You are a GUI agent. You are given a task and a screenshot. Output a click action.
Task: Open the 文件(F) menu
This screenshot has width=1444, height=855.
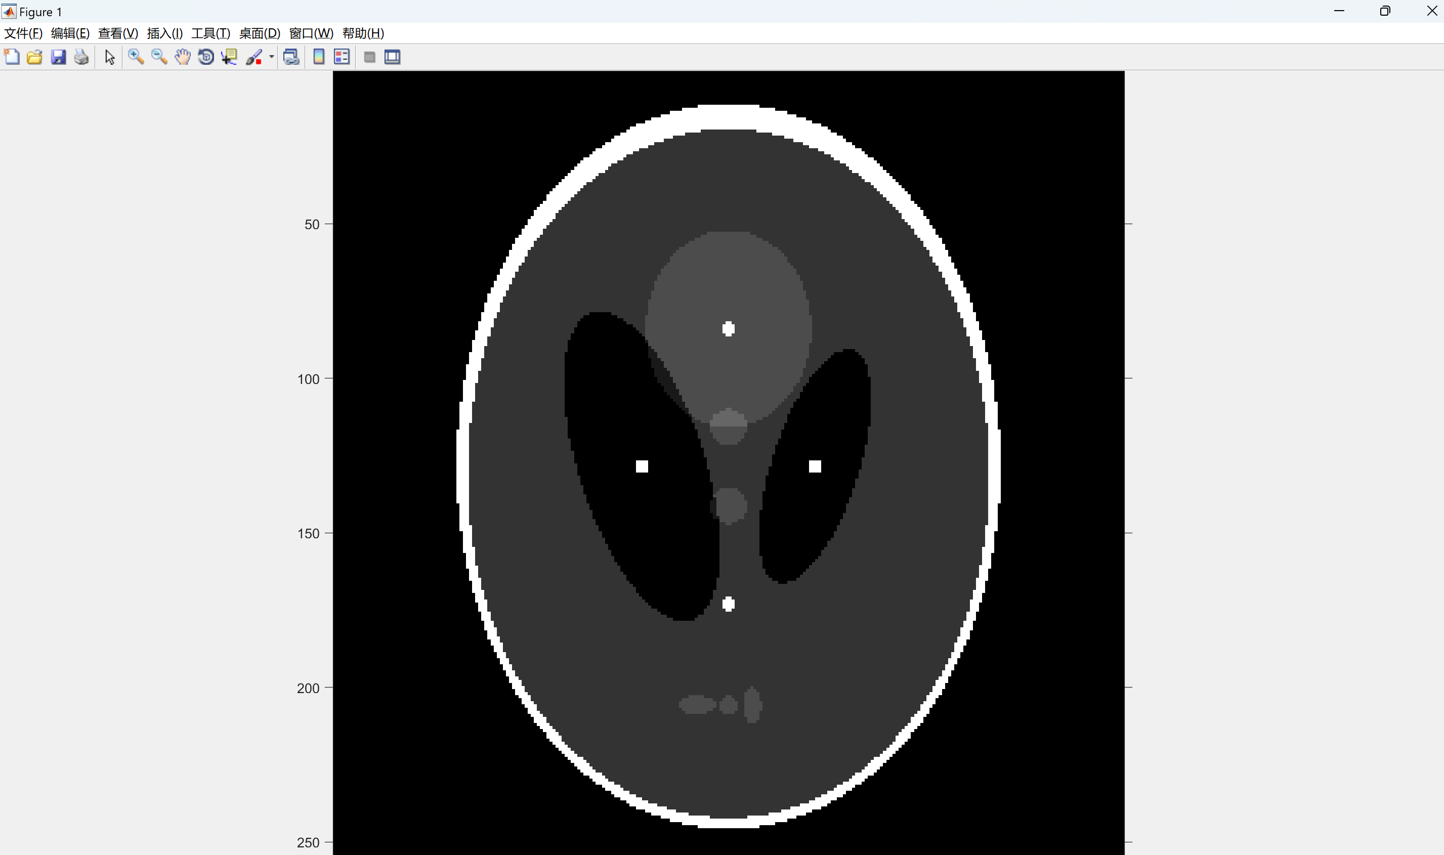pyautogui.click(x=23, y=33)
